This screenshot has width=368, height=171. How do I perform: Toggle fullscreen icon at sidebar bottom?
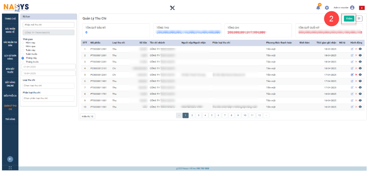point(10,168)
